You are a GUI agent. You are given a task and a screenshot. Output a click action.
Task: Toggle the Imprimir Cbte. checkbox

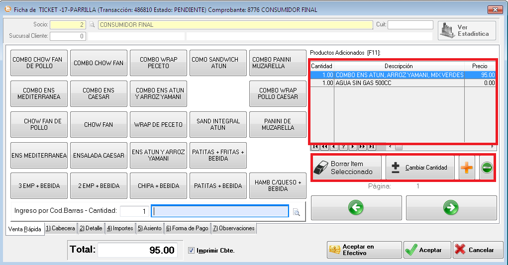coord(192,251)
